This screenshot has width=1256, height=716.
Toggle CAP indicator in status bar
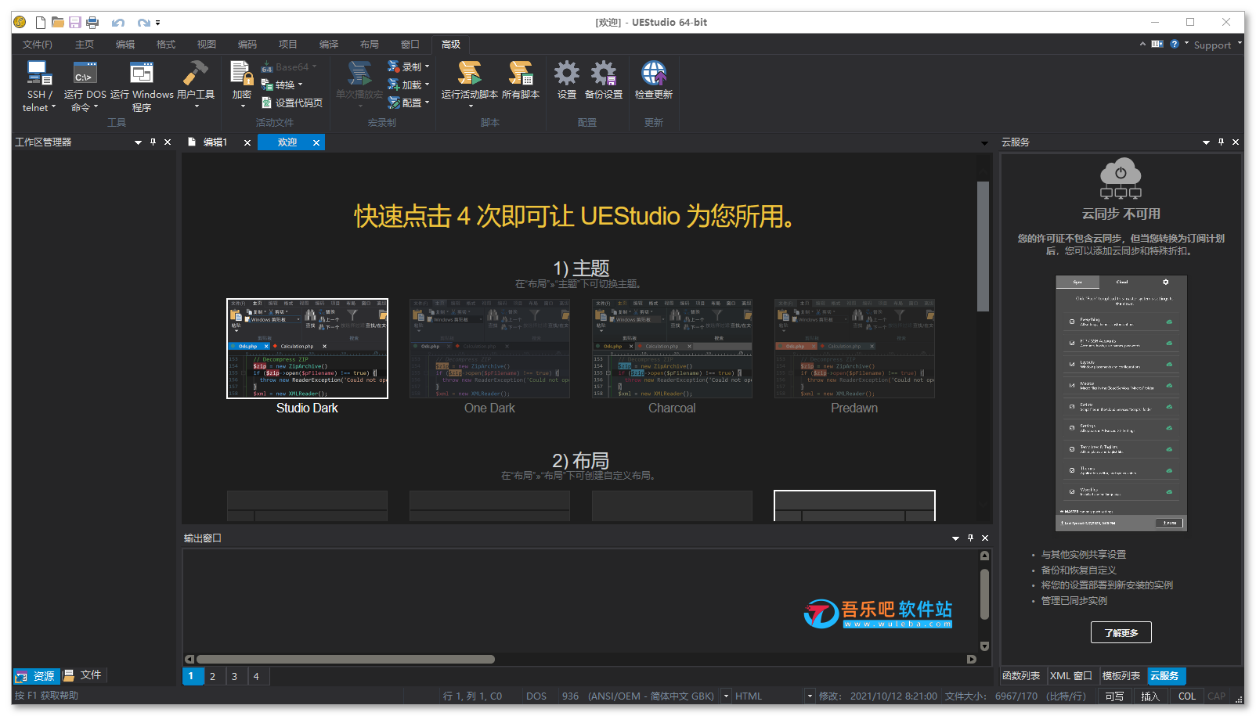click(1216, 696)
